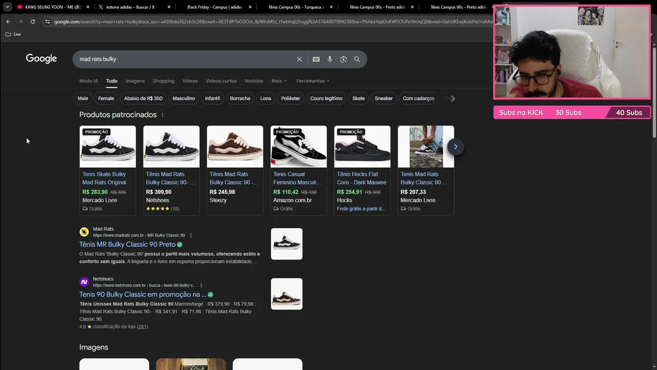The height and width of the screenshot is (370, 657).
Task: Close the Tênis Campus 00s Turquesa tab
Action: tap(331, 7)
